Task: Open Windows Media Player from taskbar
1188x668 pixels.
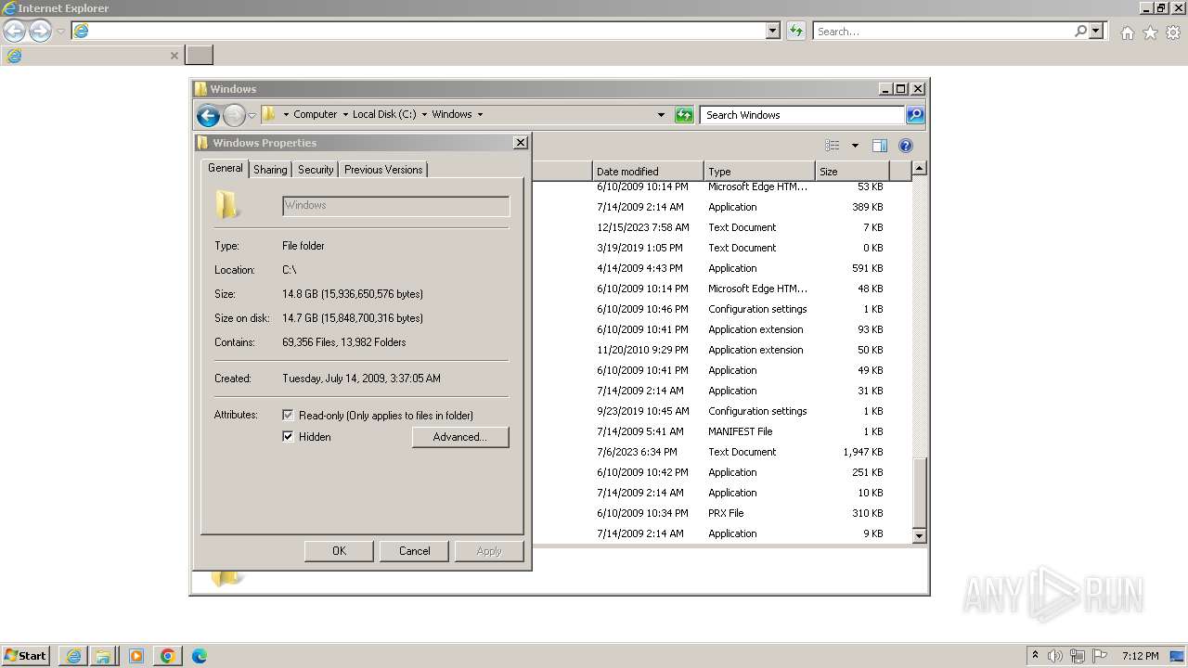Action: [x=136, y=656]
